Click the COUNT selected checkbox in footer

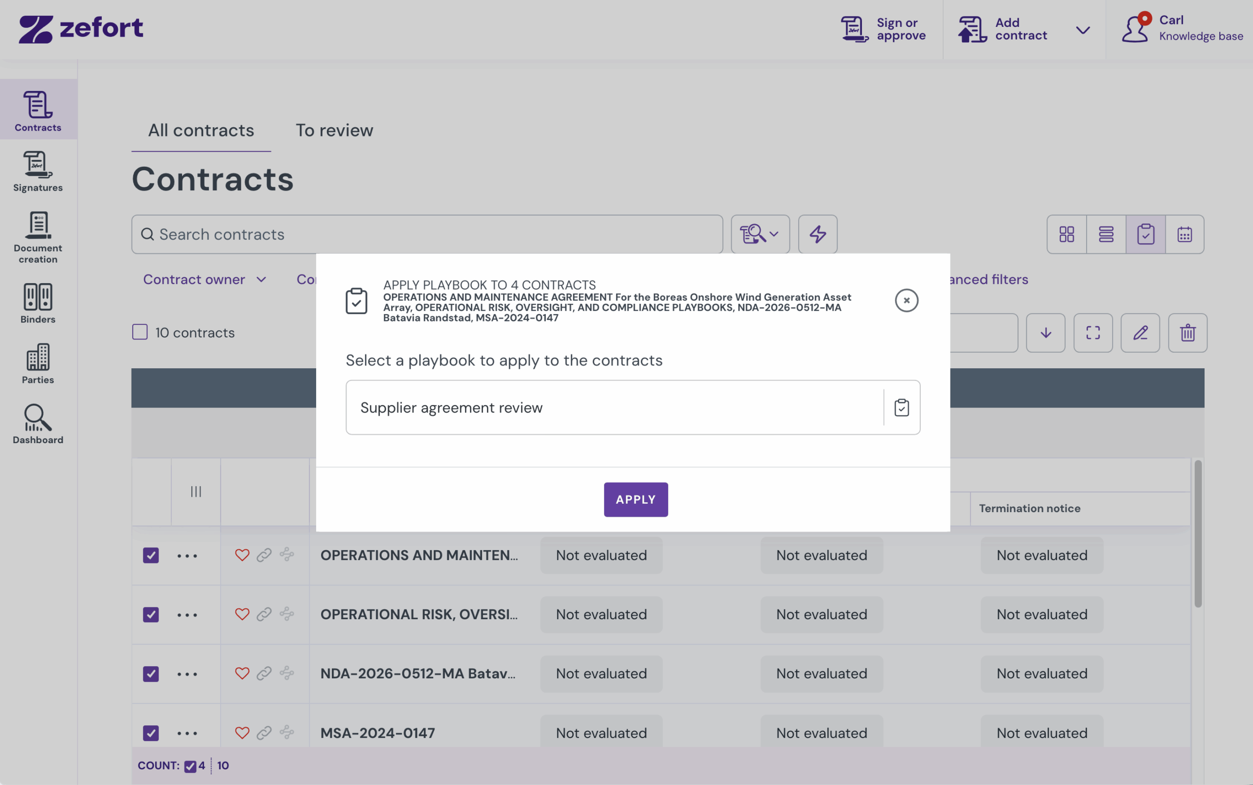(190, 766)
